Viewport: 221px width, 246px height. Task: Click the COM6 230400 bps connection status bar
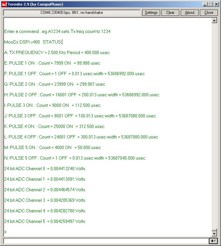pos(71,13)
